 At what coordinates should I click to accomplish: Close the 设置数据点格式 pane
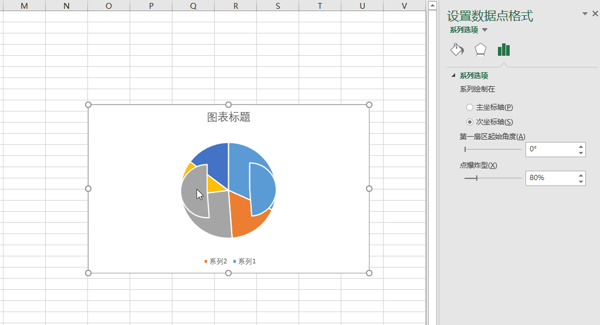point(595,13)
